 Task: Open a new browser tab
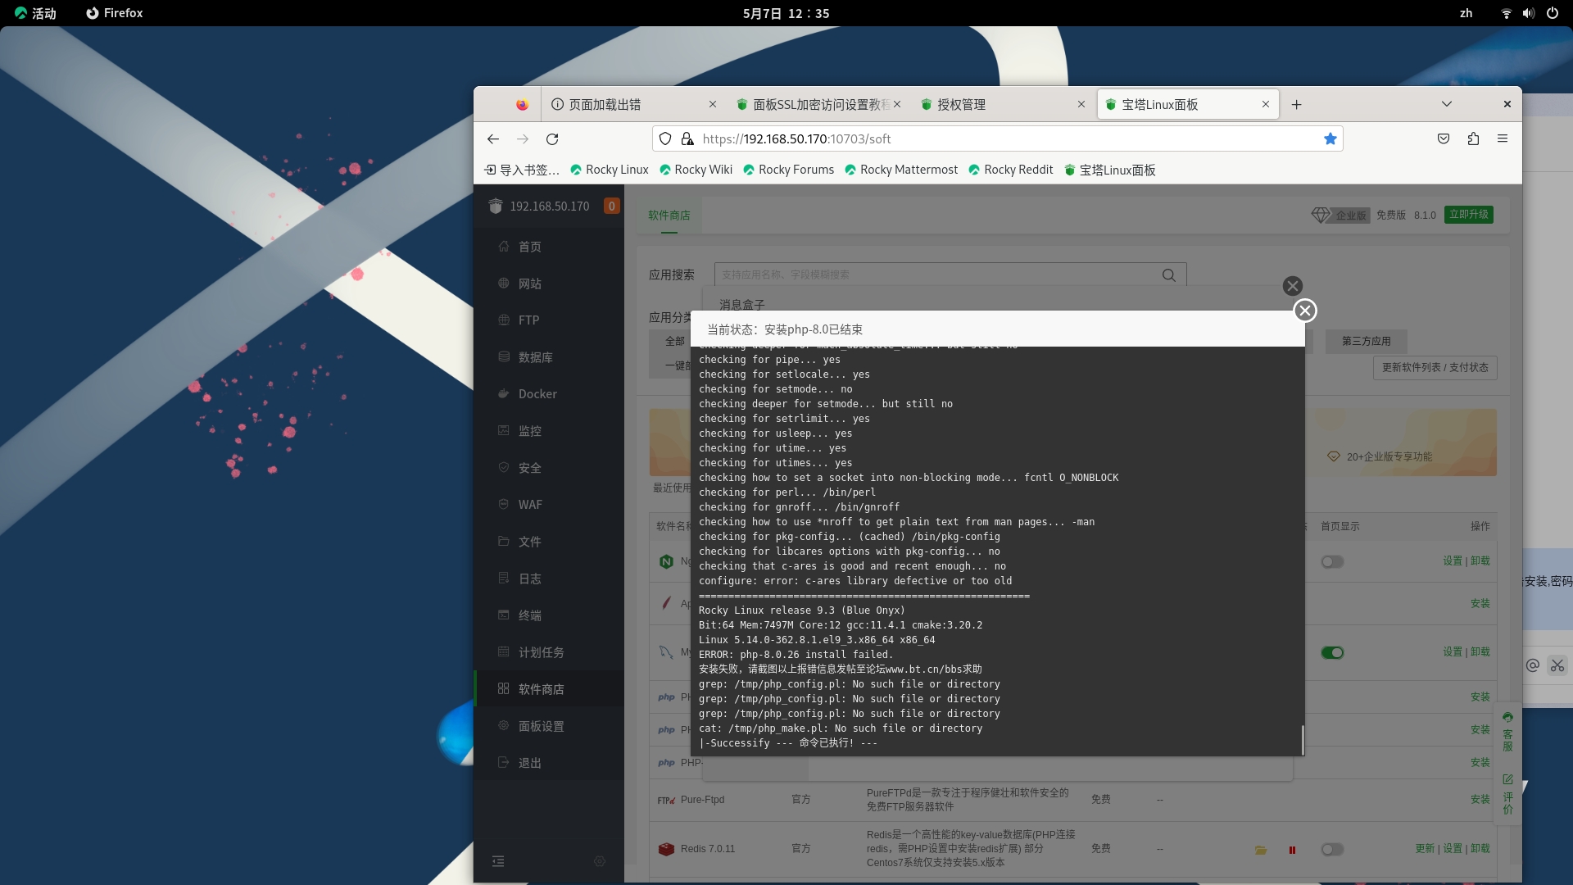click(1296, 105)
